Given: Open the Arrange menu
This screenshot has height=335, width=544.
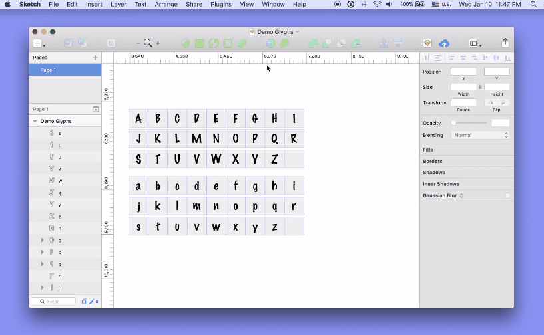Looking at the screenshot, I should click(166, 5).
